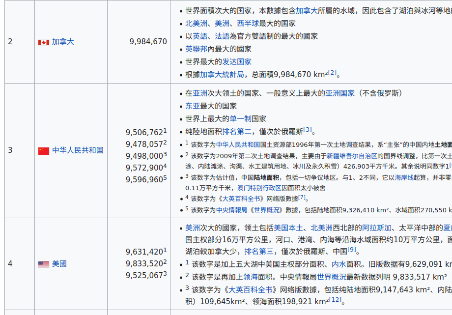
Task: Open the 亚洲国家 link
Action: (x=340, y=93)
